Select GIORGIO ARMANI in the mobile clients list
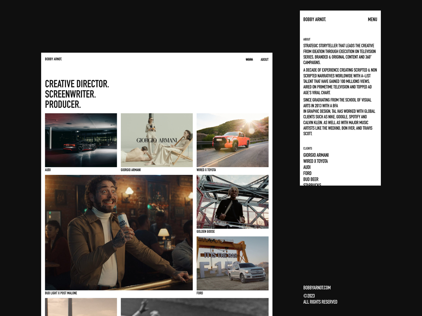Screen dimensions: 422x316 [x=316, y=155]
